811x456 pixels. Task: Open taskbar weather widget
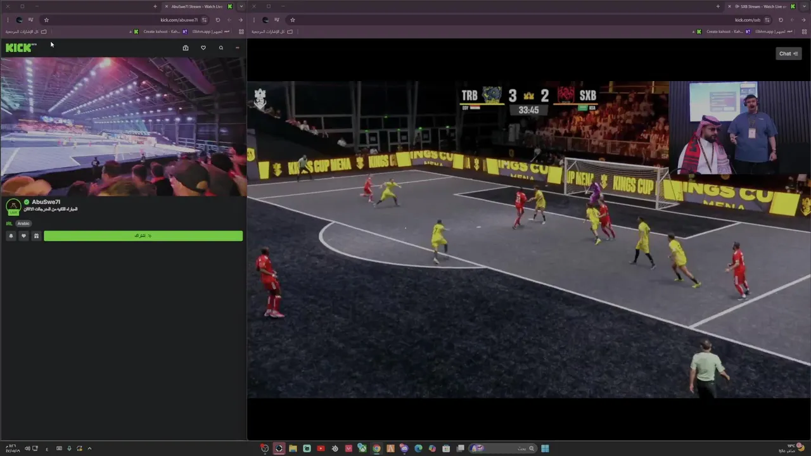click(x=792, y=448)
